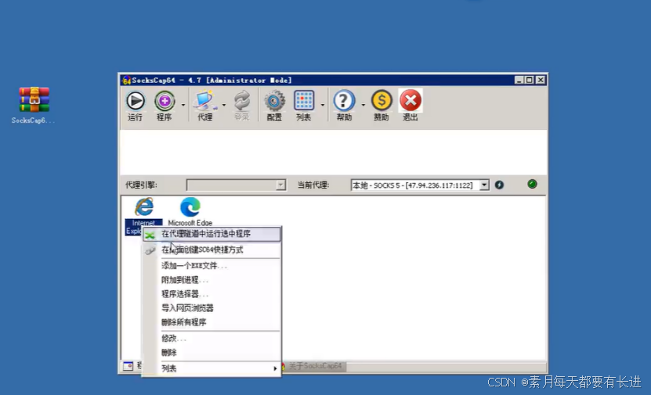The height and width of the screenshot is (395, 651).
Task: Expand the 程序 toolbar dropdown arrow
Action: point(183,105)
